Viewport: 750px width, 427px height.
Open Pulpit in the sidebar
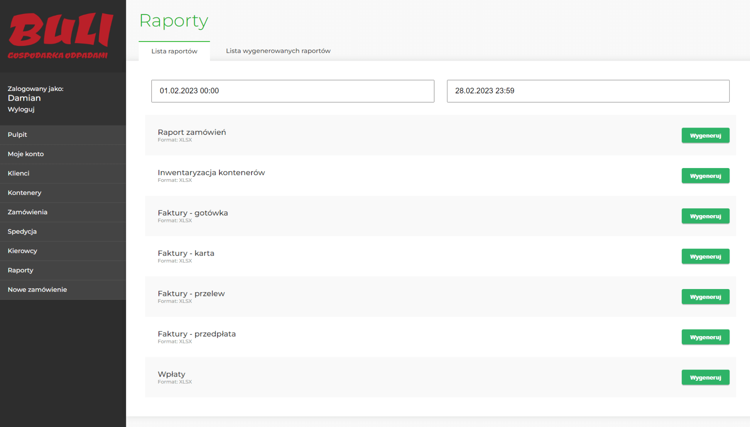pos(17,134)
